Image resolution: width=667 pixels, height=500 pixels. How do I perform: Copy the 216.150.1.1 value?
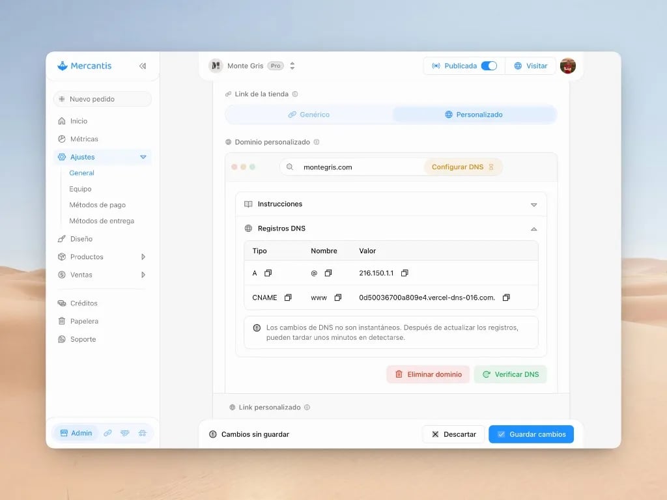pos(404,273)
